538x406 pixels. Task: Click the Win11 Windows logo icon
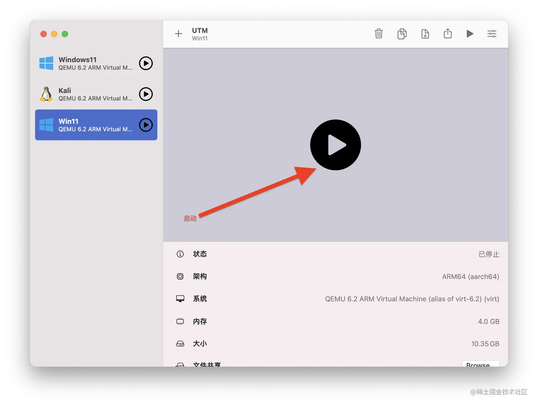click(x=46, y=125)
